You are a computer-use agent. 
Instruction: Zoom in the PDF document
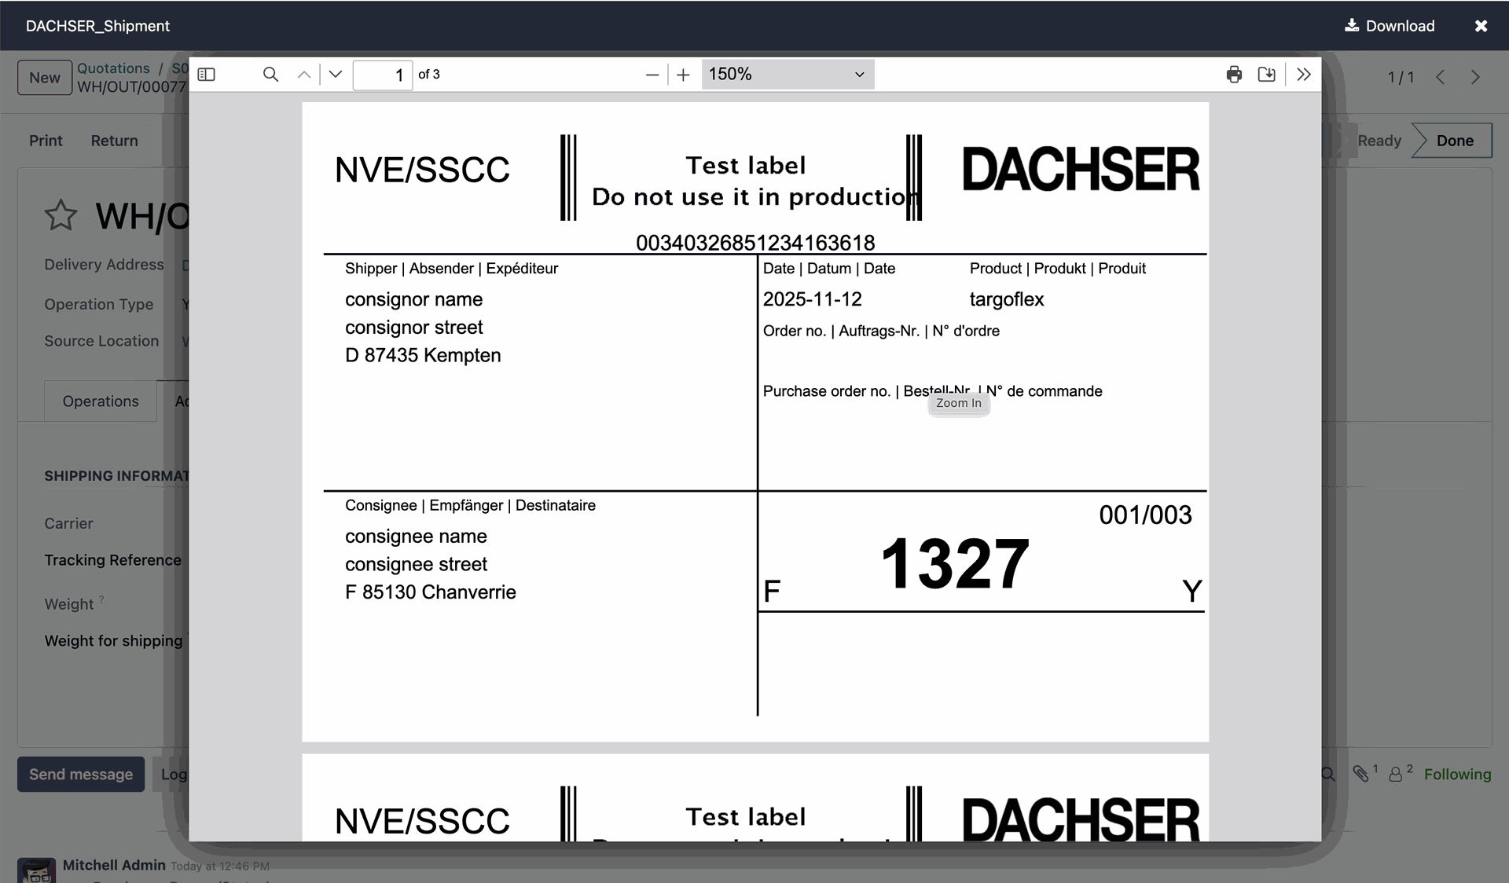click(x=683, y=75)
